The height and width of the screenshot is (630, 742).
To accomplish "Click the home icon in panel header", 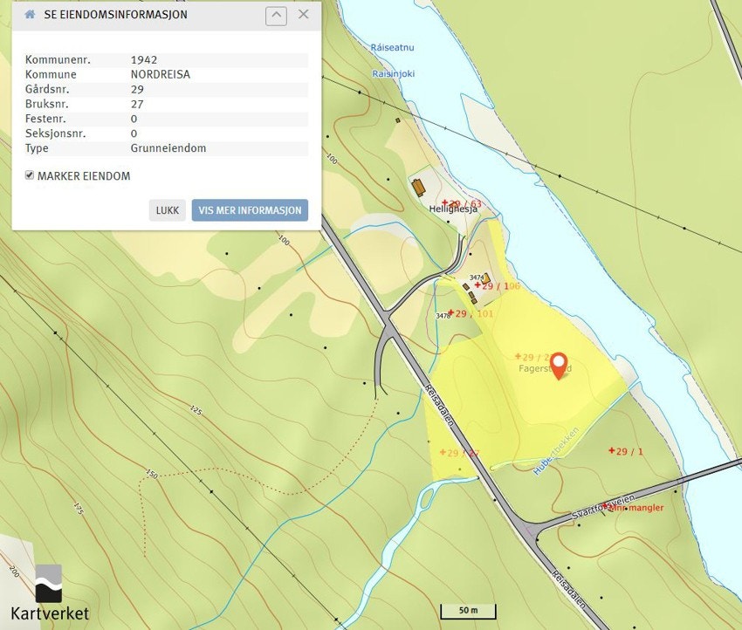I will point(30,14).
